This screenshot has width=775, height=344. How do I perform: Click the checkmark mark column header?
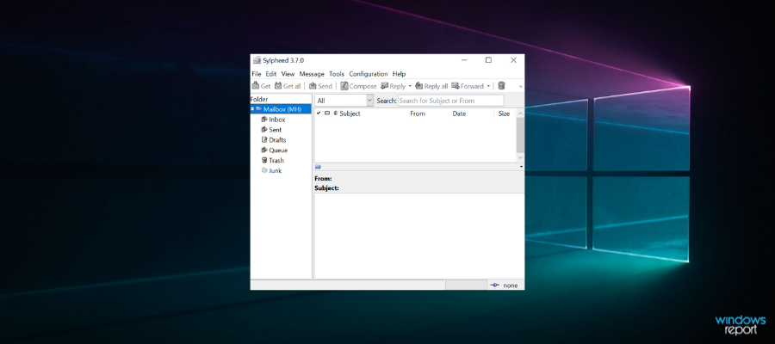coord(318,114)
